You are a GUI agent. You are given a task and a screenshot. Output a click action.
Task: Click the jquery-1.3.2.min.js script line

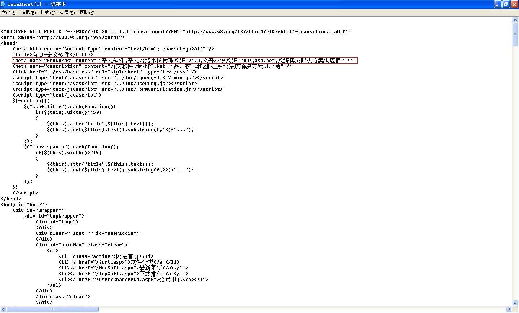tap(118, 78)
